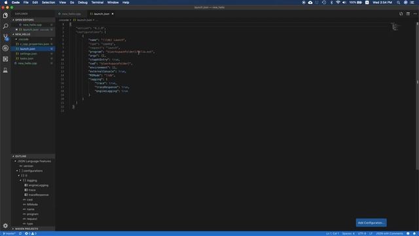Open the Terminal menu
The height and width of the screenshot is (236, 419).
click(x=98, y=3)
